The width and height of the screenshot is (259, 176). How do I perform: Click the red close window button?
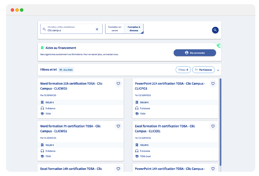coord(12,10)
